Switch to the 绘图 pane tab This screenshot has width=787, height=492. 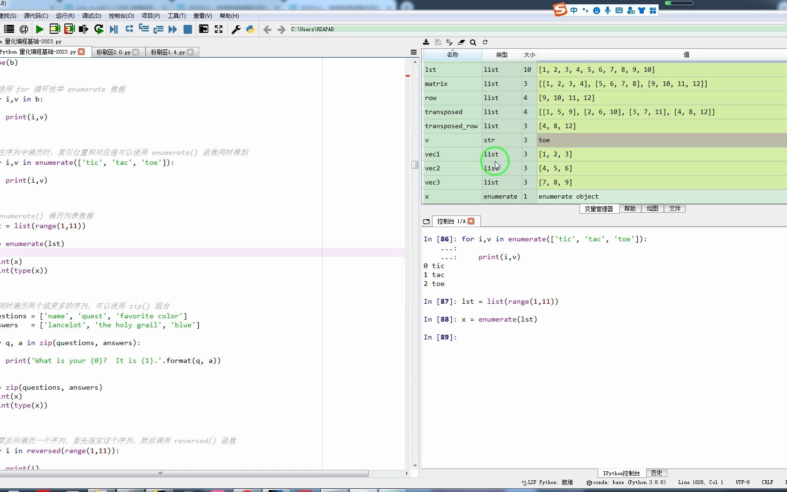click(x=653, y=209)
